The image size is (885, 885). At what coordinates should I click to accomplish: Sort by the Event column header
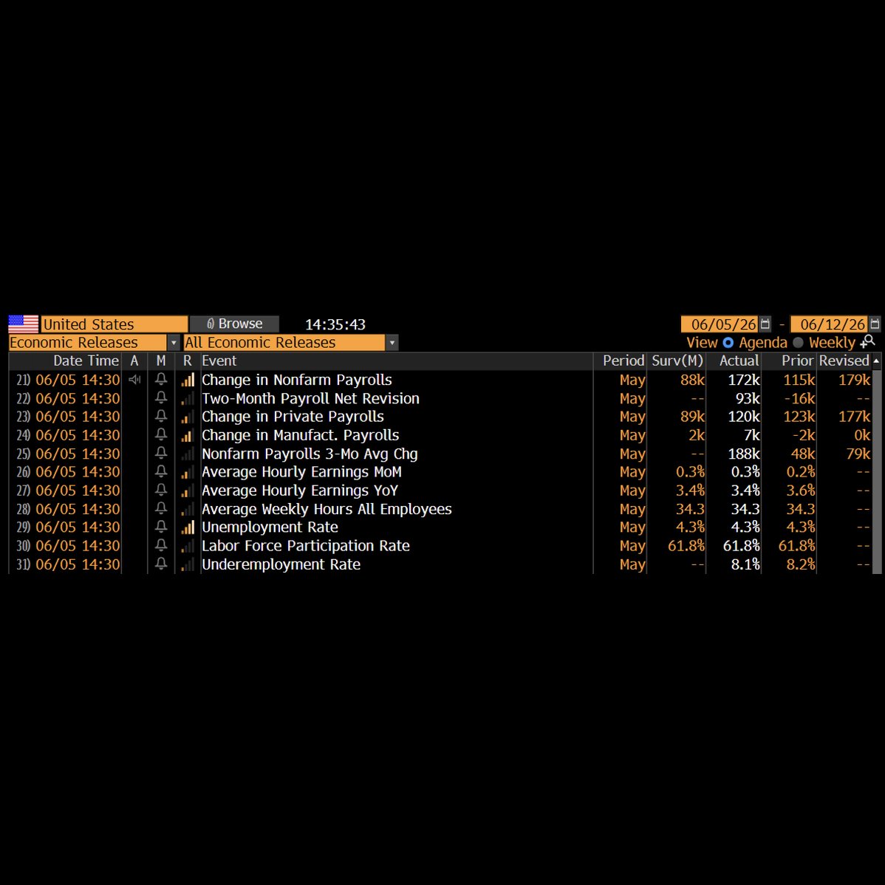(x=219, y=361)
